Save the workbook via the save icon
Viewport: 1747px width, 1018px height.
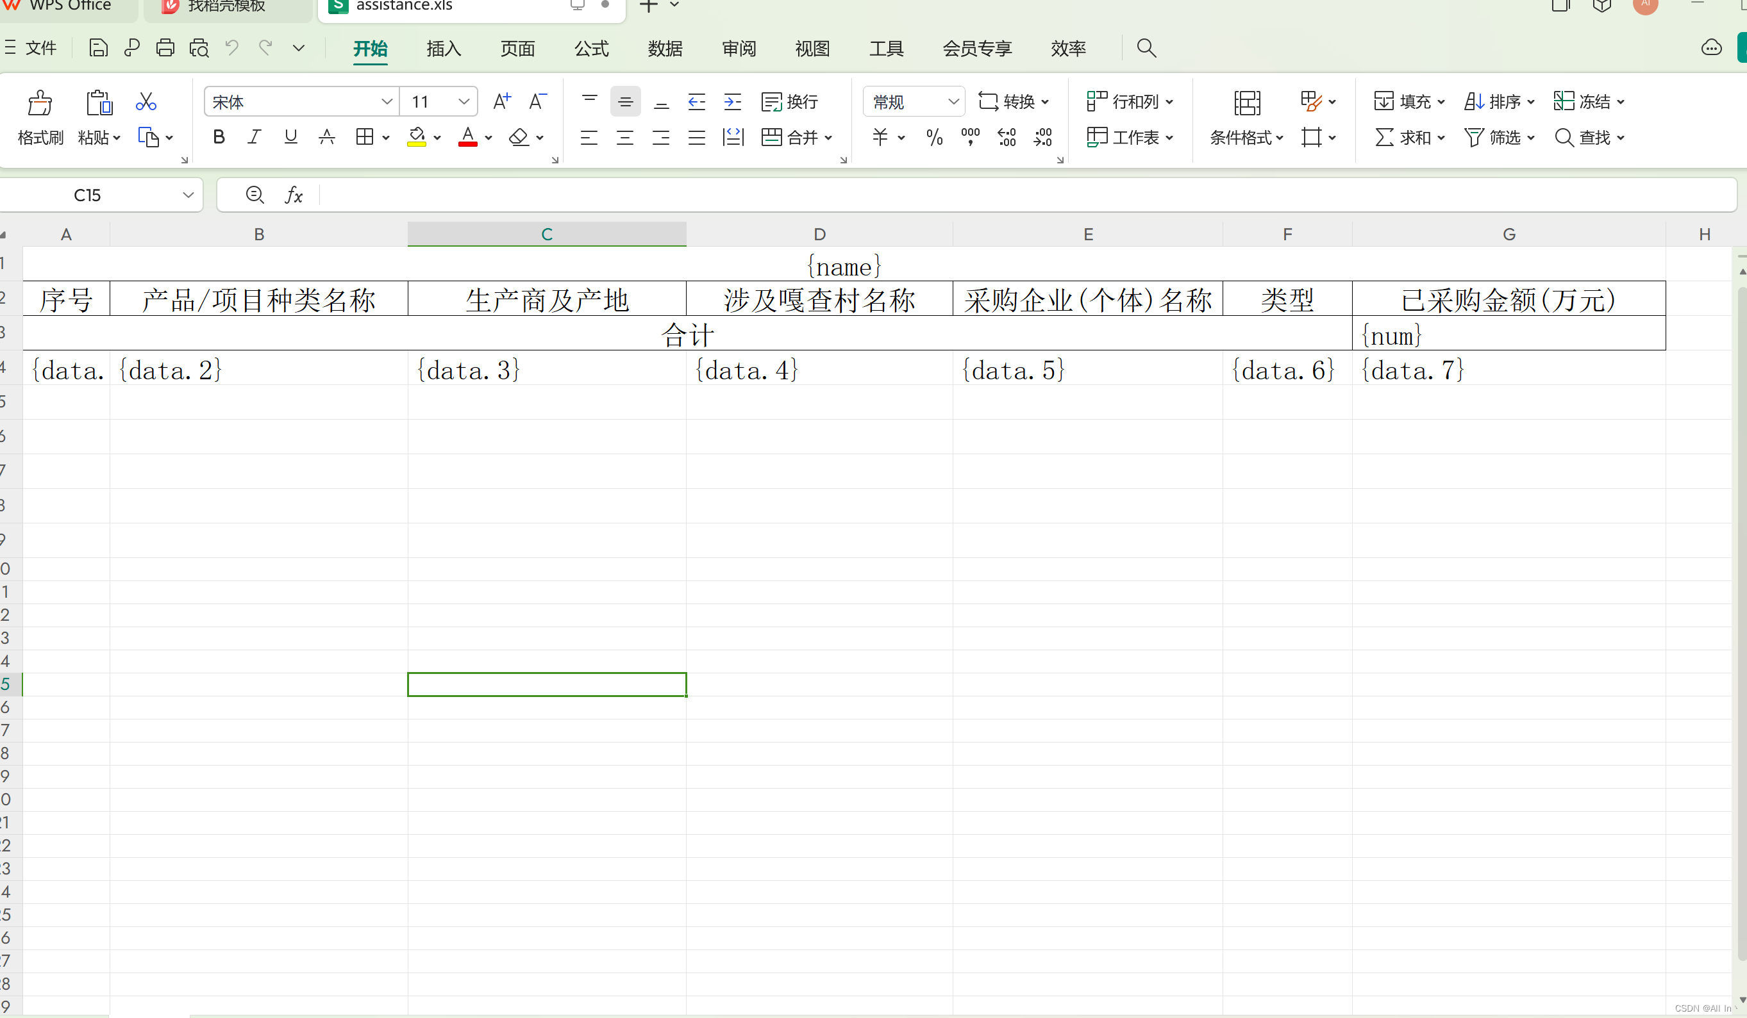click(97, 47)
